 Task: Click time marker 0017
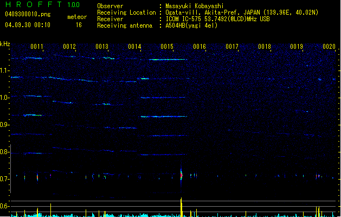coord(232,47)
